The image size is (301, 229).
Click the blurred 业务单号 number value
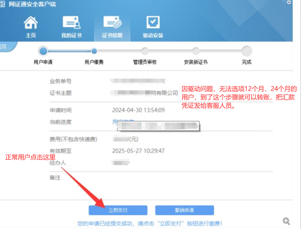click(x=139, y=81)
